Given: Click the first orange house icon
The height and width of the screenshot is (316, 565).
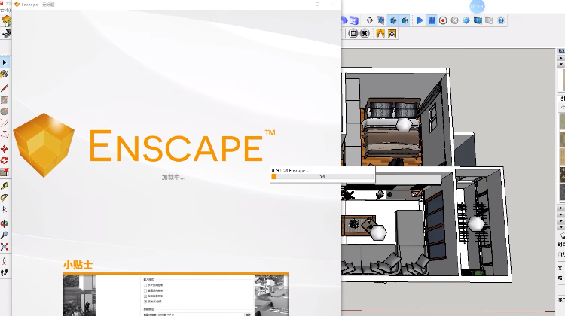Looking at the screenshot, I should [380, 33].
